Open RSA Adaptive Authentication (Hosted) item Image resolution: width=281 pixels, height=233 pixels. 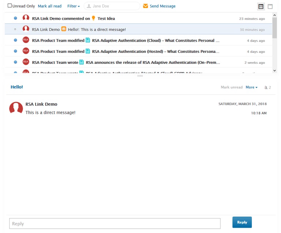pos(156,51)
